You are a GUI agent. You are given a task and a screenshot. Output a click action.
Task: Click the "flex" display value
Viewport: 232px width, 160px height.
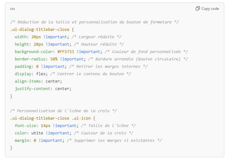(41, 74)
